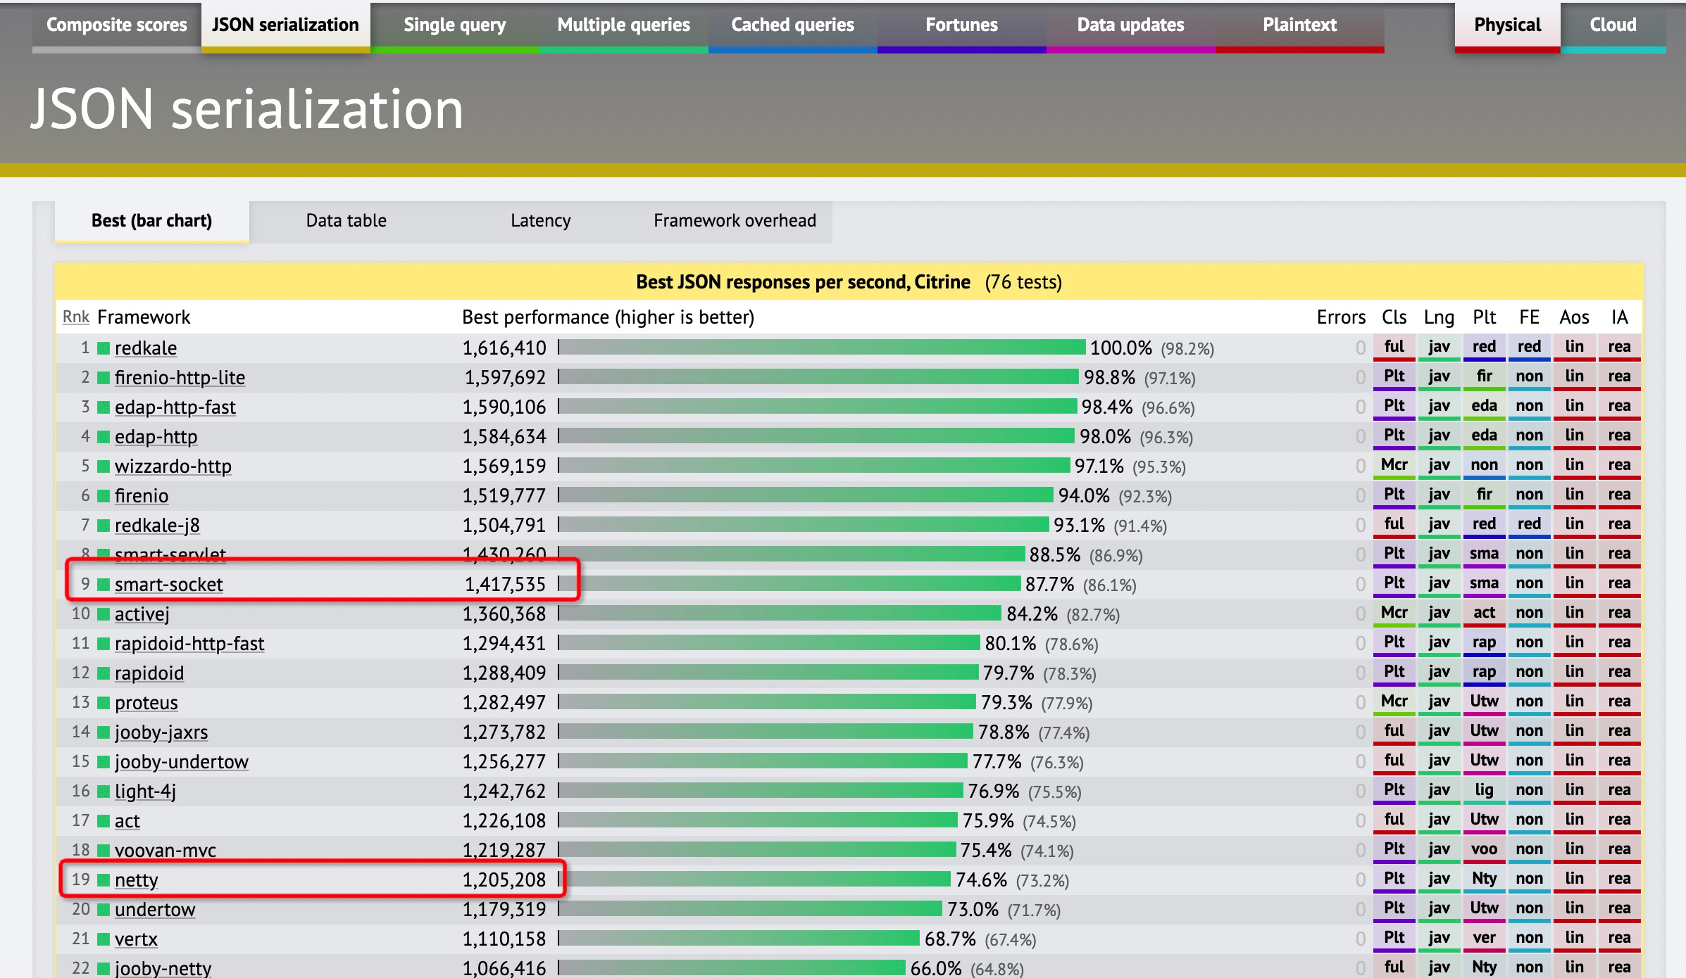The width and height of the screenshot is (1686, 978).
Task: Switch to the Single query tab
Action: [x=455, y=25]
